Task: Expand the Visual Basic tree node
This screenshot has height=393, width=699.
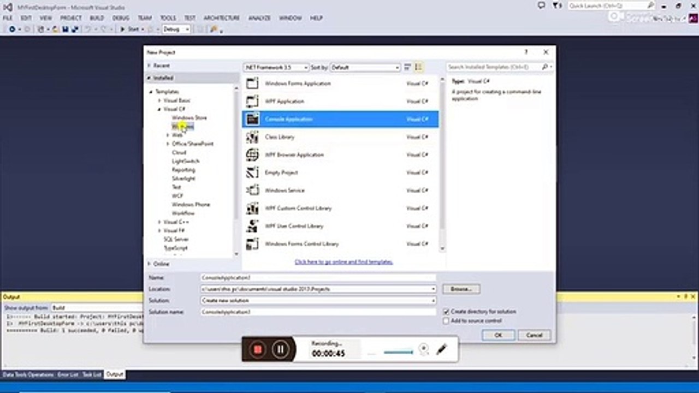Action: [x=159, y=100]
